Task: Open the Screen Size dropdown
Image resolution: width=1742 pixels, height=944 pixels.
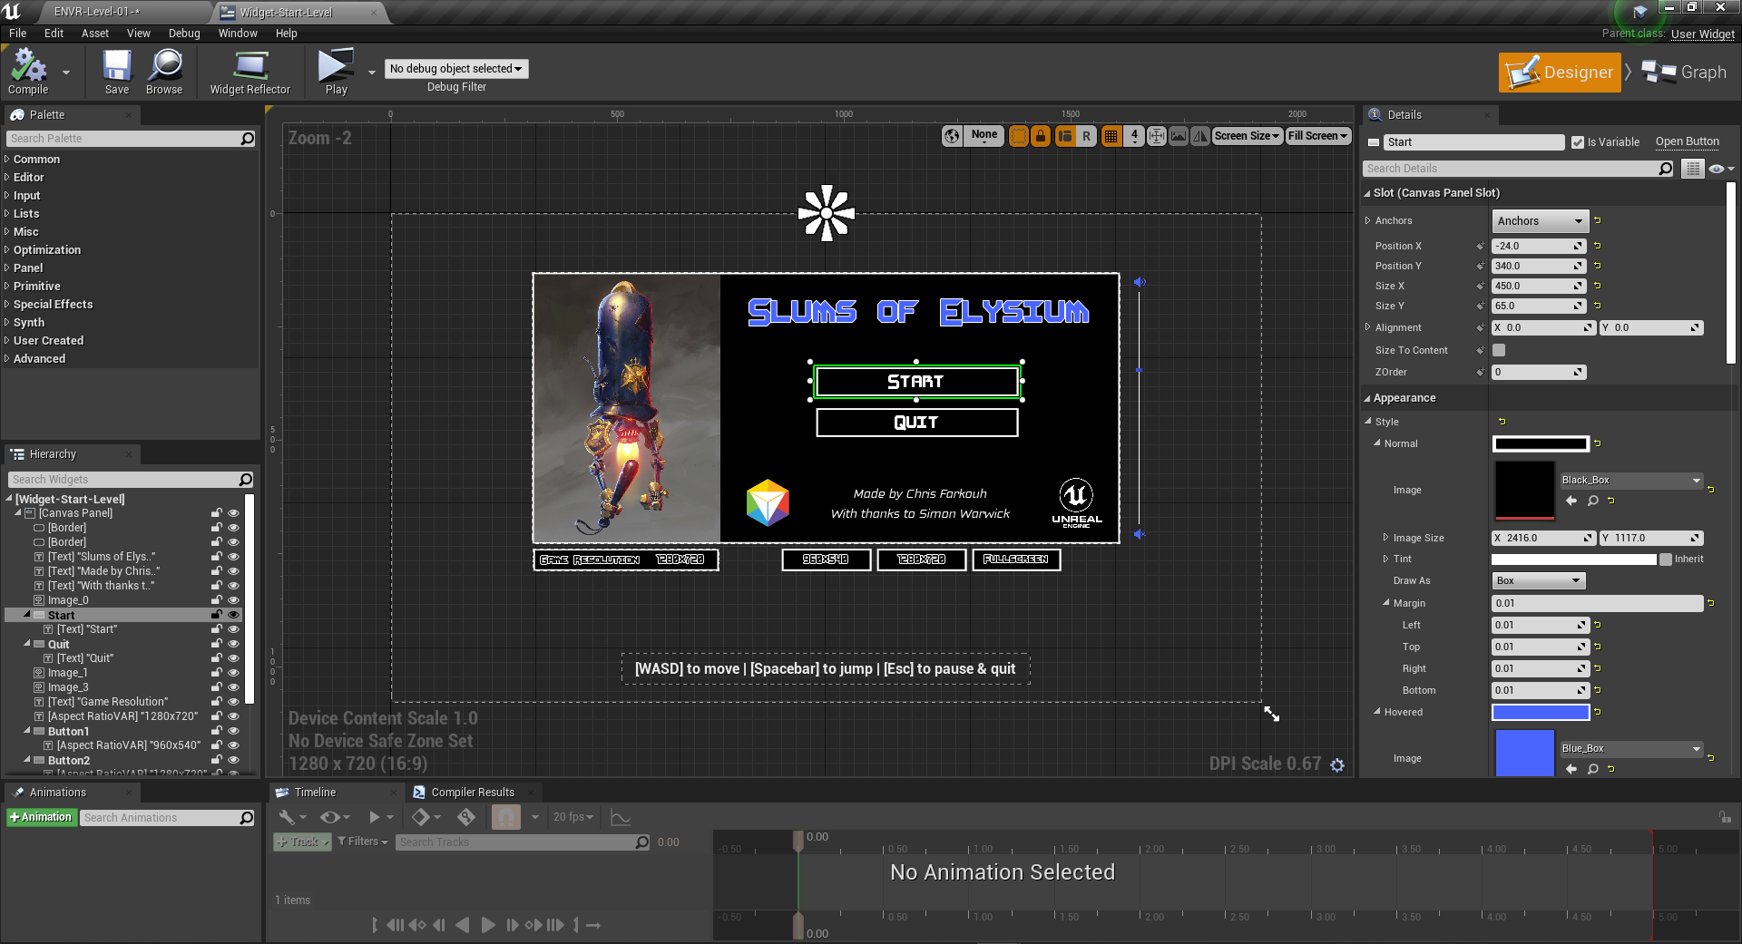Action: click(x=1248, y=136)
